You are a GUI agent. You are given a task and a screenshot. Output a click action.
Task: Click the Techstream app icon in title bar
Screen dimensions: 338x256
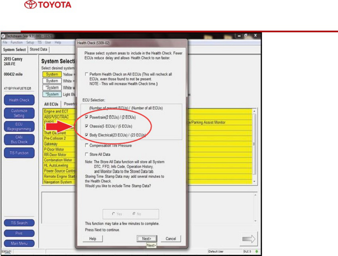pyautogui.click(x=3, y=36)
